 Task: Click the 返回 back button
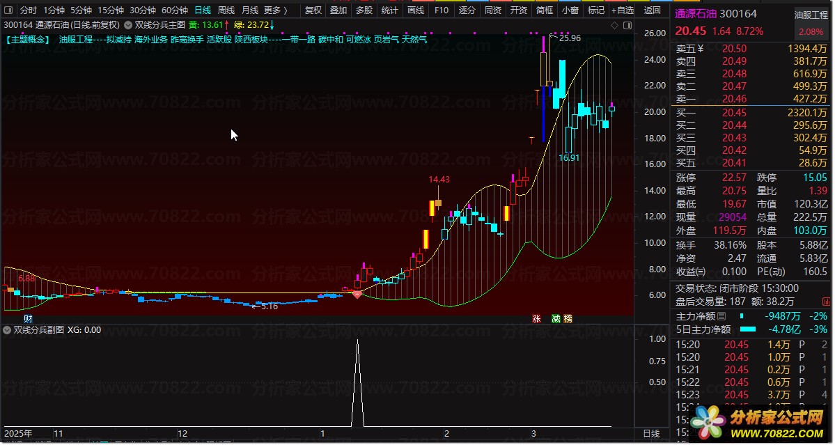(653, 10)
